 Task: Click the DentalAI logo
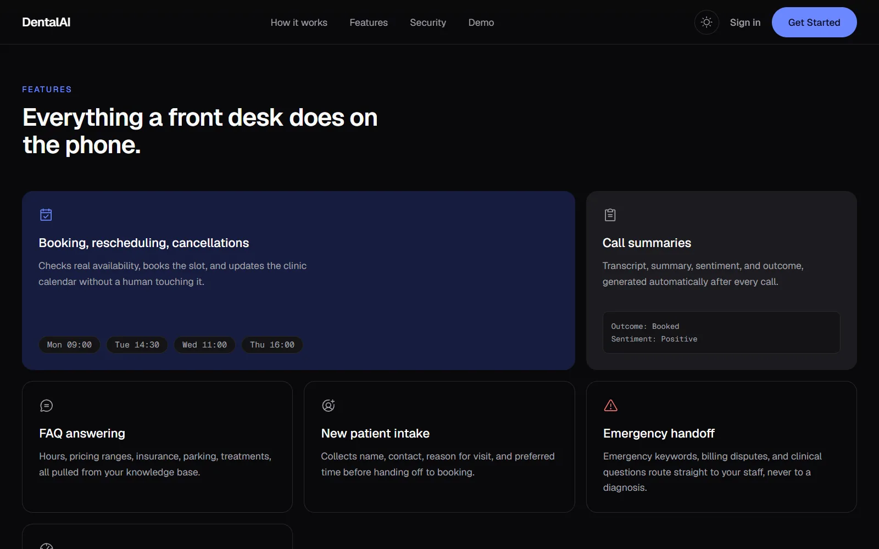click(46, 22)
